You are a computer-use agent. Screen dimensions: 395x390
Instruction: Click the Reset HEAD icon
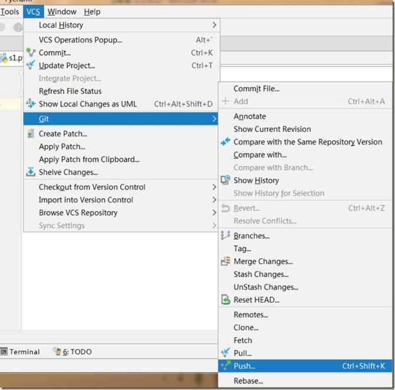(225, 299)
